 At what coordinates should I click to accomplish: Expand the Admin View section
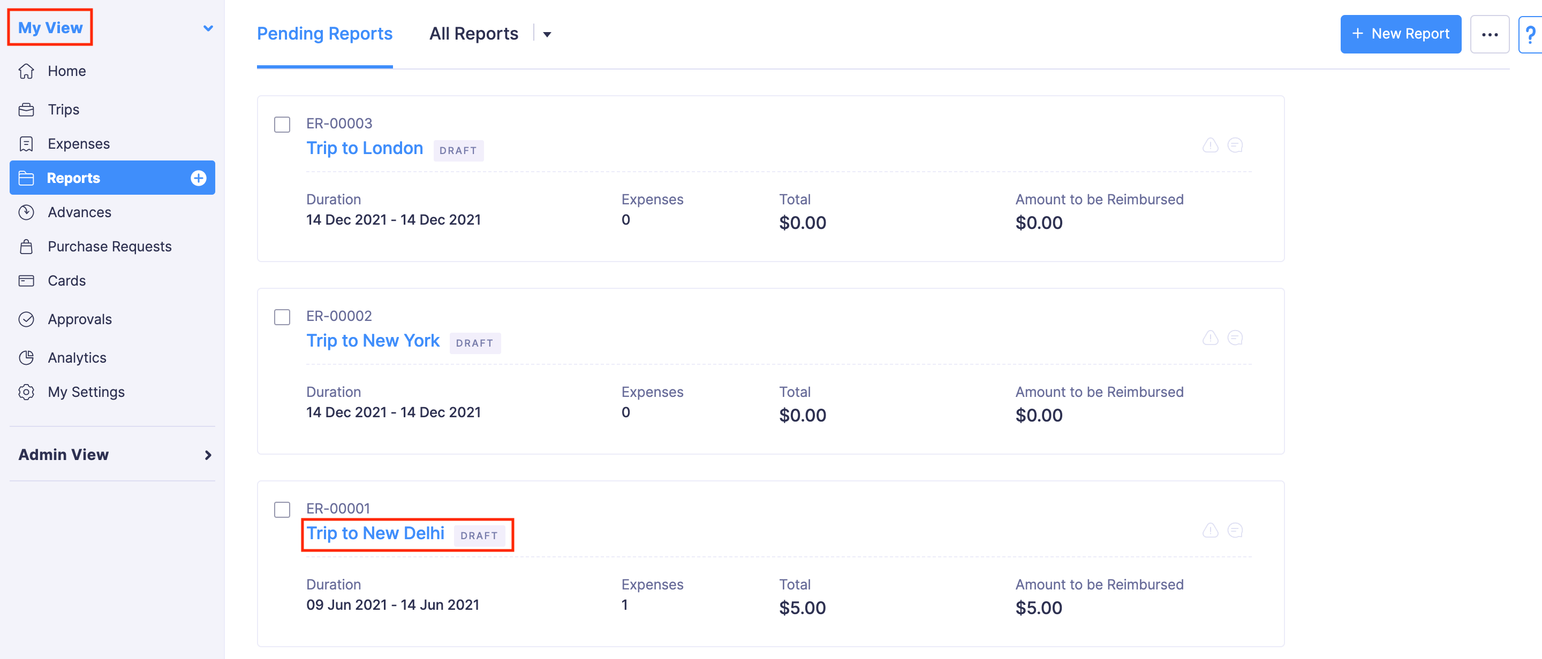(x=208, y=455)
